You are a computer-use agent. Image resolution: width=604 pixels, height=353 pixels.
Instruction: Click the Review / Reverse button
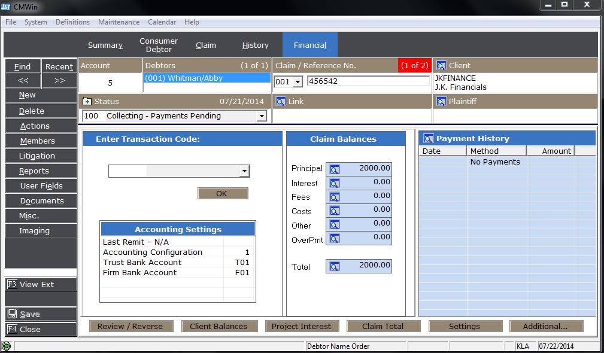[130, 326]
